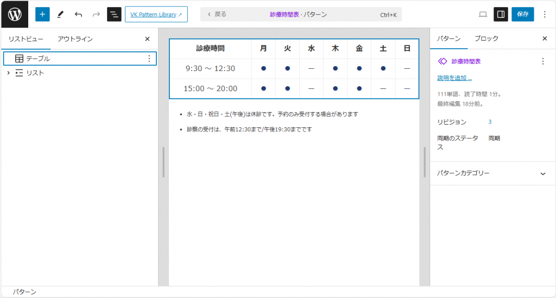Expand the リスト tree item
This screenshot has height=298, width=556.
point(8,73)
